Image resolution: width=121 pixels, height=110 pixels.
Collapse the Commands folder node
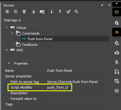12,33
